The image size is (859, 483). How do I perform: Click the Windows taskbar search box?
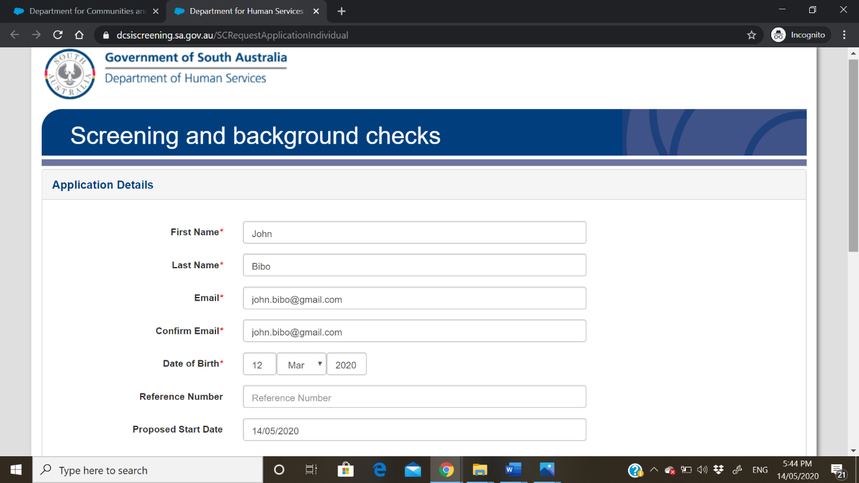[x=147, y=470]
